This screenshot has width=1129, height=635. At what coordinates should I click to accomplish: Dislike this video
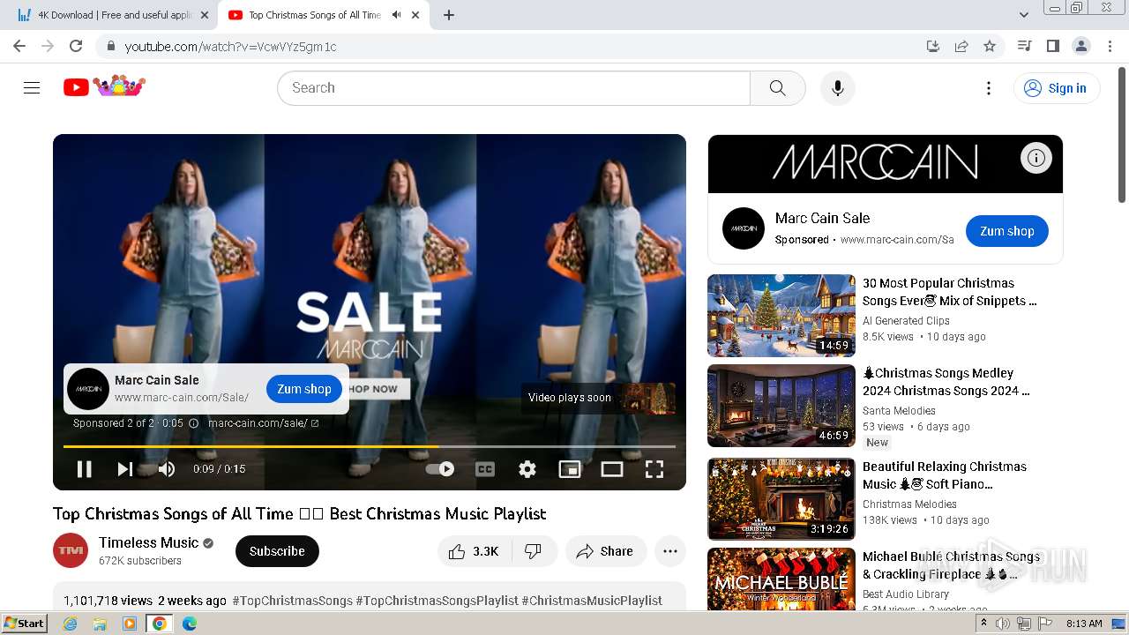click(534, 551)
